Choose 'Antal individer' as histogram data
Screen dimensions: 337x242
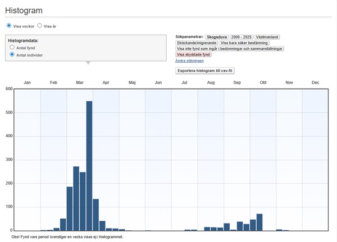coord(12,55)
